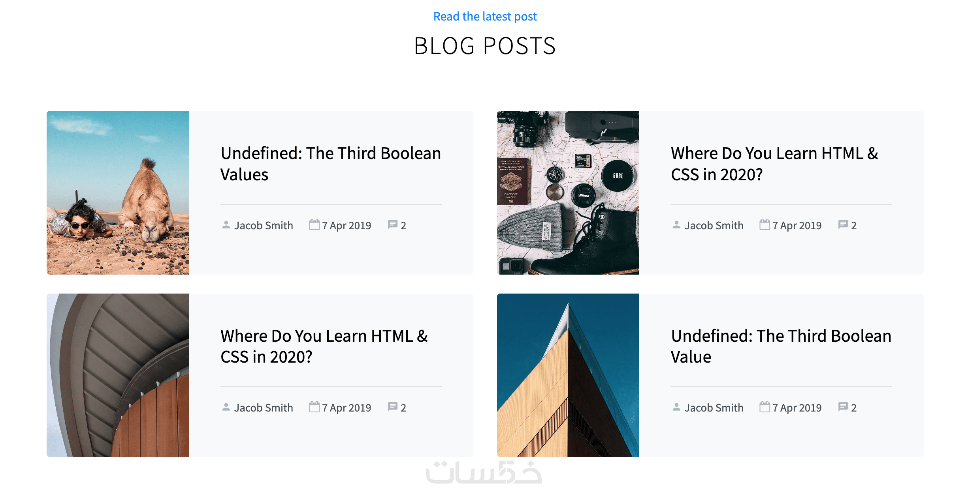This screenshot has width=968, height=494.
Task: Open the "Read the latest post" link
Action: pyautogui.click(x=485, y=17)
